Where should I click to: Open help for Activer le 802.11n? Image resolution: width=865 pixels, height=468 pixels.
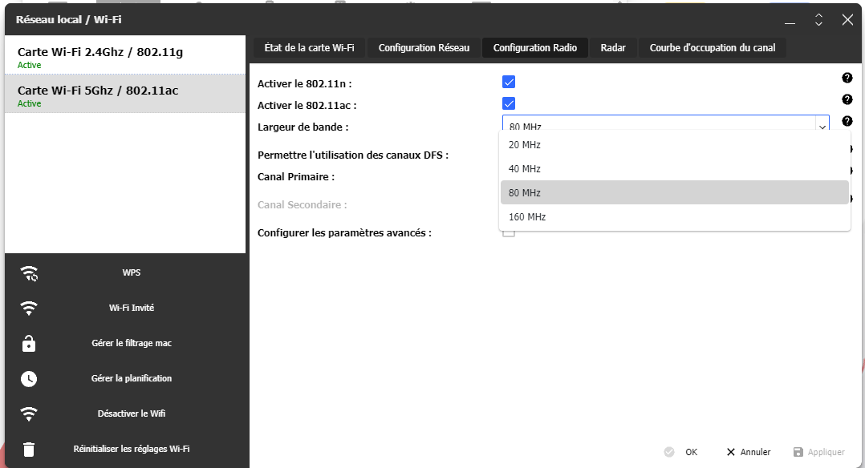click(847, 78)
